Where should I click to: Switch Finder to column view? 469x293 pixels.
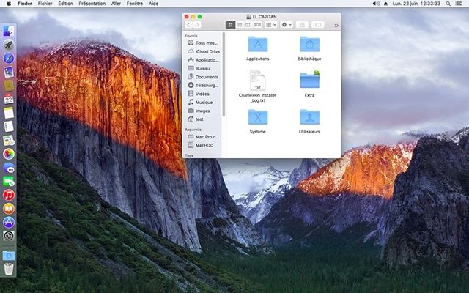[248, 25]
